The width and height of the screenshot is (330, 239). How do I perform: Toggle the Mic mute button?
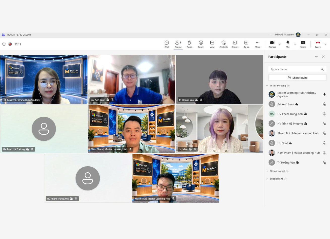[288, 44]
